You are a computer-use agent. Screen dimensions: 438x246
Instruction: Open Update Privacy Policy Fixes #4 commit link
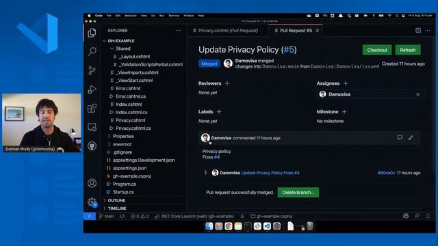pyautogui.click(x=270, y=173)
